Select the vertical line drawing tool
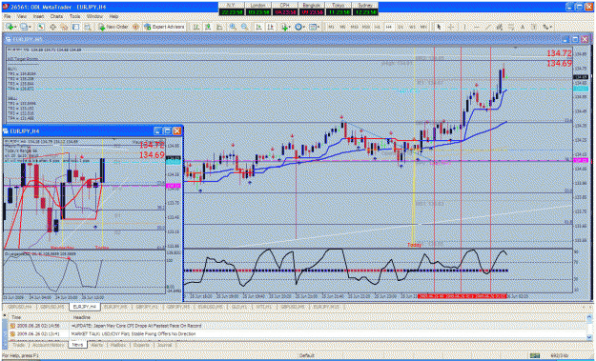 464,27
